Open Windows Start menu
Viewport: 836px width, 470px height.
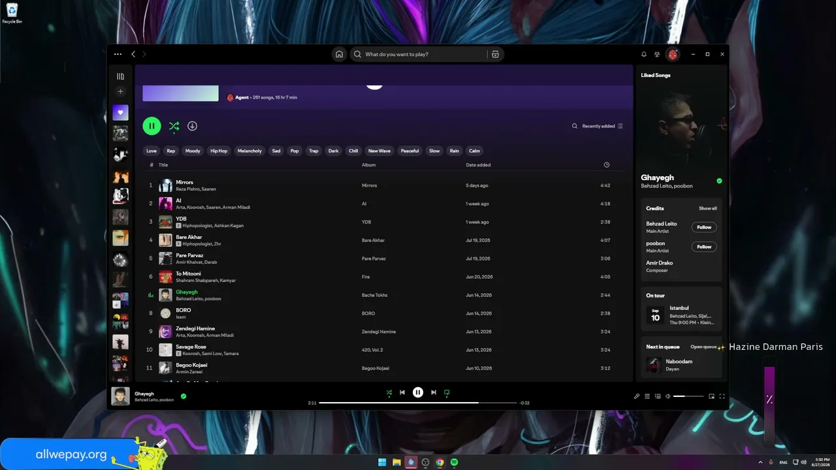tap(382, 462)
